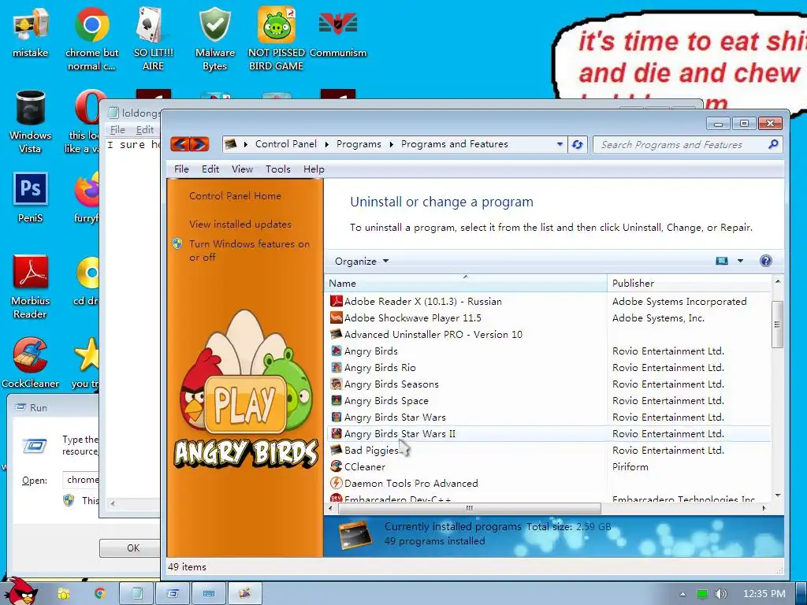Open the Morbius Reader desktop icon
Screen dimensions: 807x605
(31, 287)
